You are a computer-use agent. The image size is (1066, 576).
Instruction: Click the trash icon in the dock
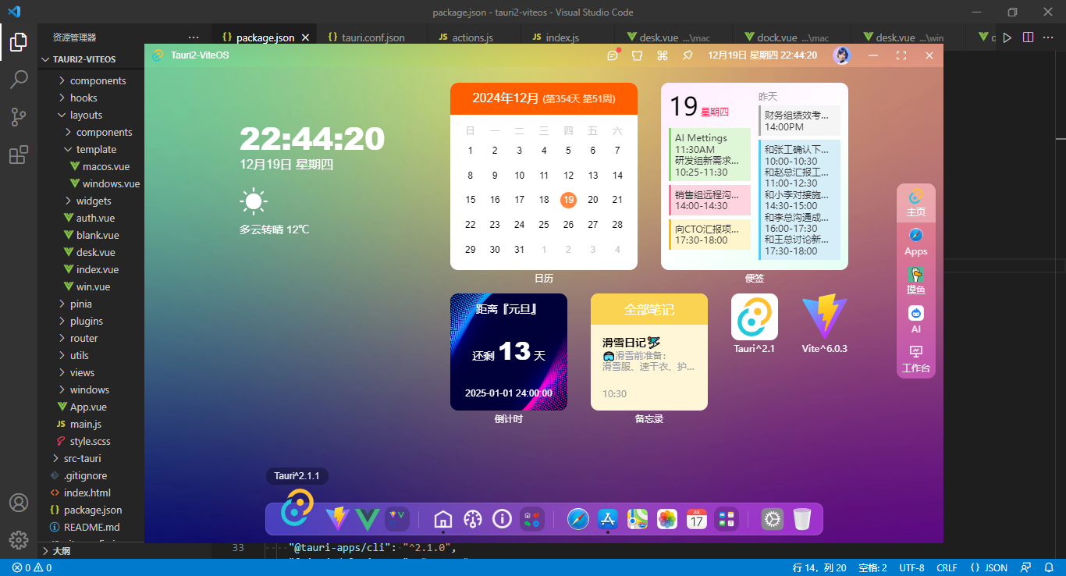[x=801, y=518]
